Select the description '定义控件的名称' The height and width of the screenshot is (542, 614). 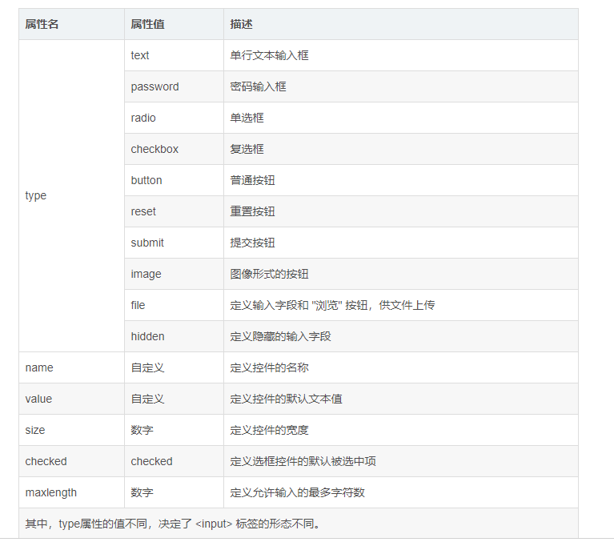[270, 367]
